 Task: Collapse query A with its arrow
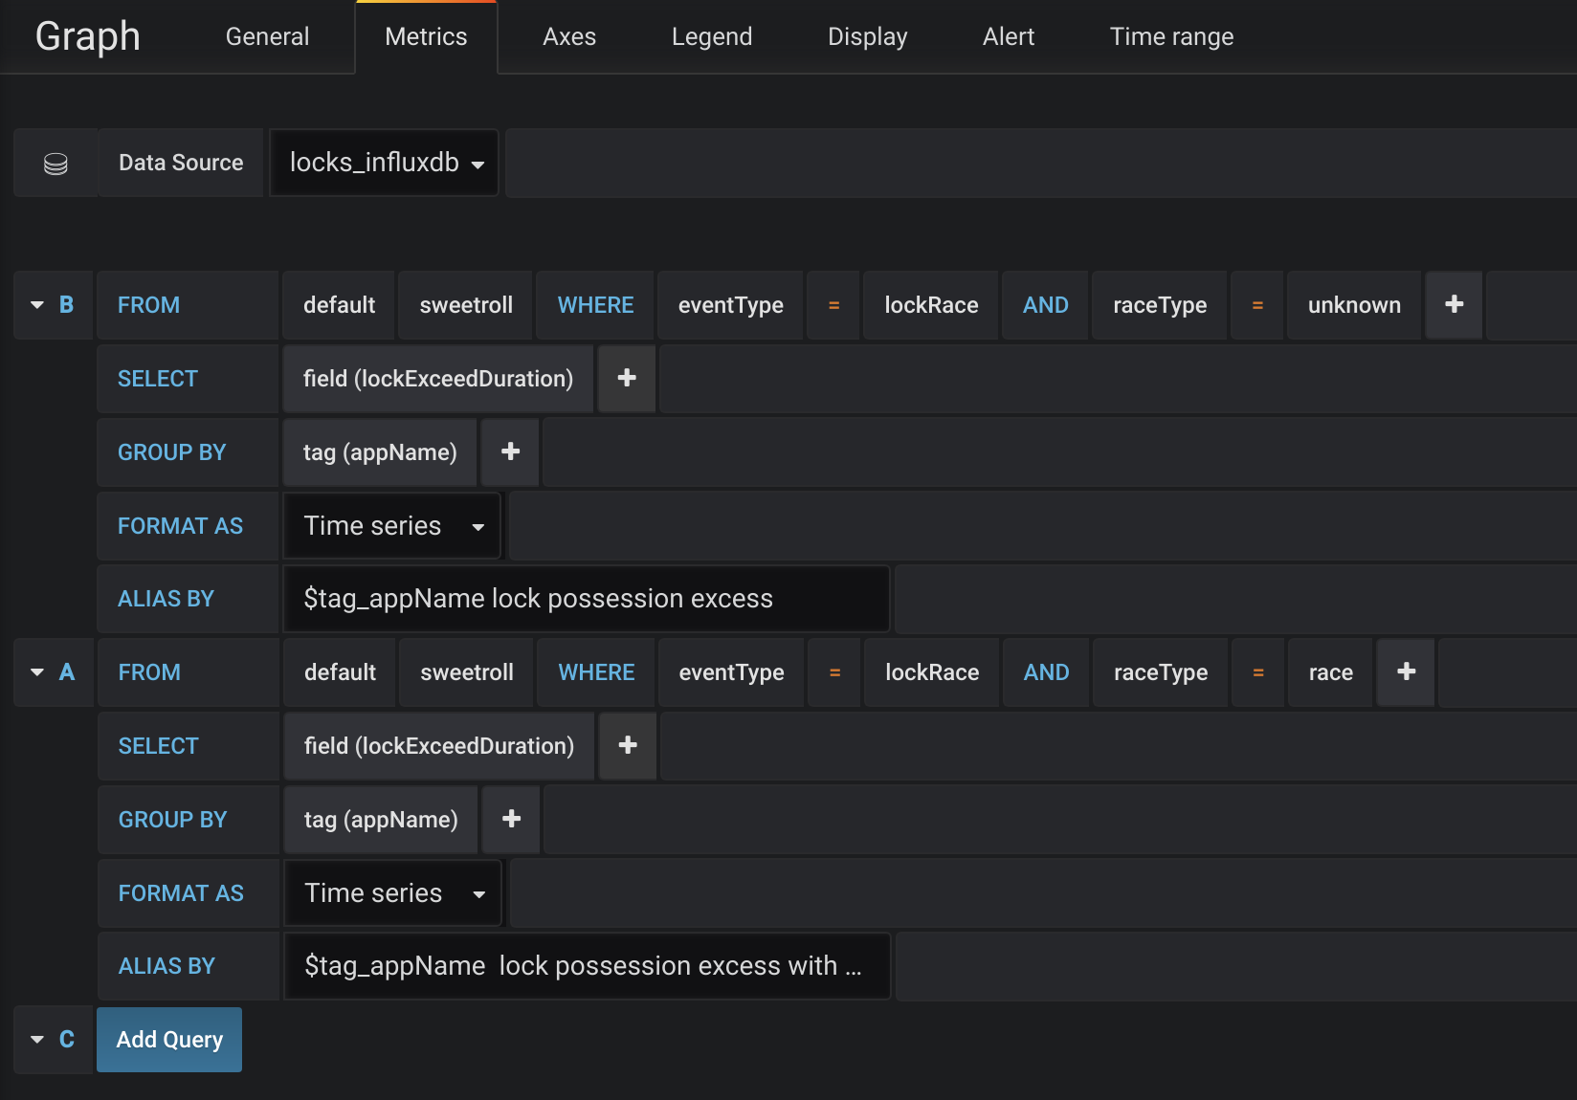(x=37, y=672)
